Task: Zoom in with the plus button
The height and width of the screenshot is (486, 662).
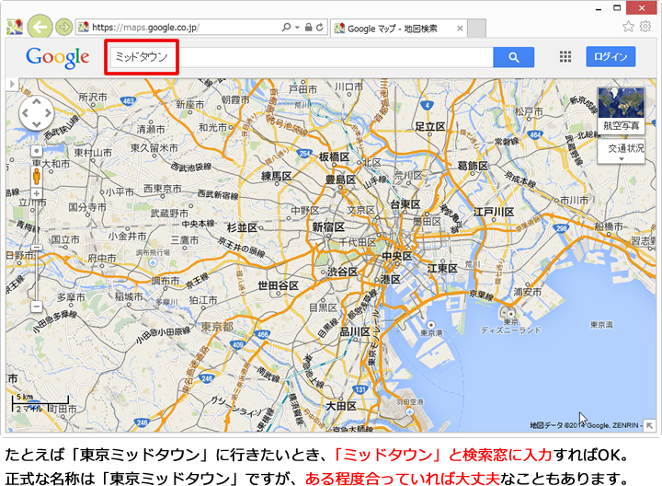Action: point(37,193)
